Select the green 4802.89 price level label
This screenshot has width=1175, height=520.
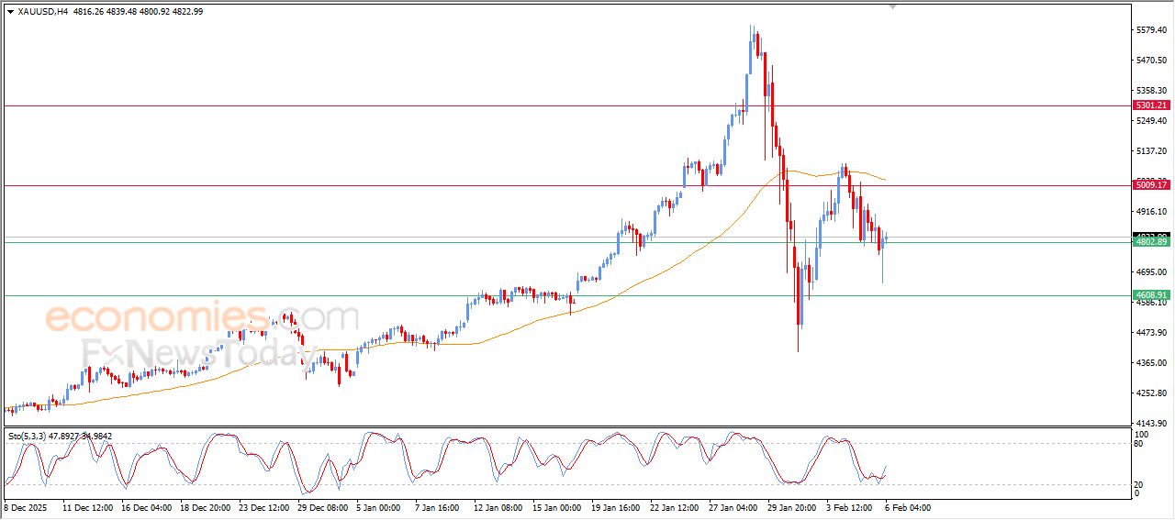click(1151, 242)
